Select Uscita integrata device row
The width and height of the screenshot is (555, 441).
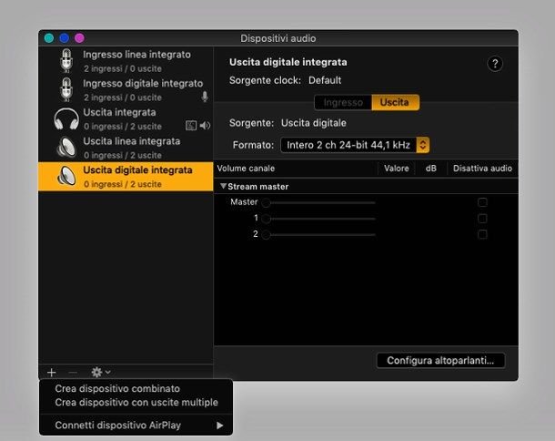click(x=126, y=119)
